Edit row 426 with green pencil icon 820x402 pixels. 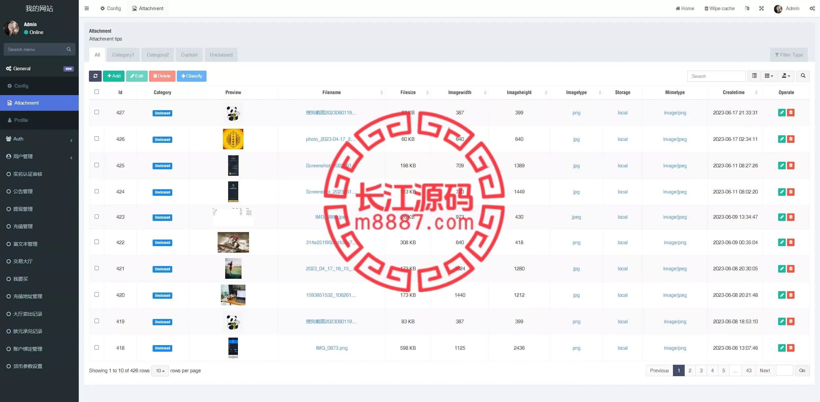click(782, 139)
